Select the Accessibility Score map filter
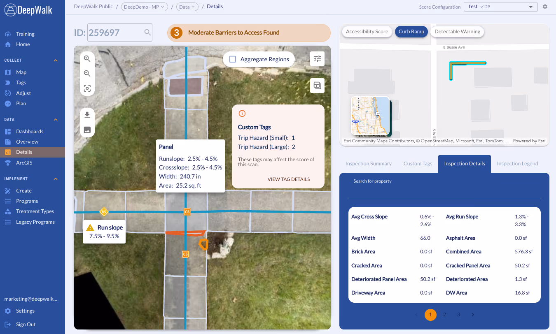This screenshot has width=556, height=334. (367, 32)
